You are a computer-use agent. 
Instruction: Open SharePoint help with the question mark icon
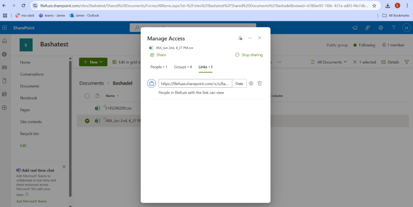(393, 28)
